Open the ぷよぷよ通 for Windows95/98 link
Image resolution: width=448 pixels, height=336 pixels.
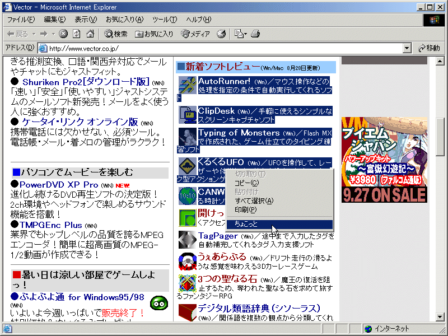point(82,297)
